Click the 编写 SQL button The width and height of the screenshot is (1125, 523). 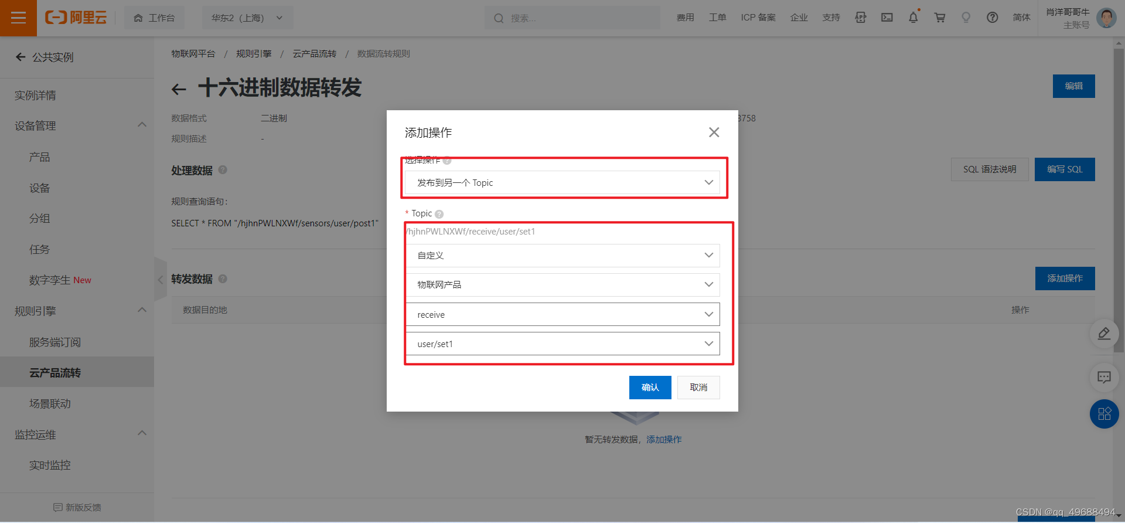point(1065,169)
